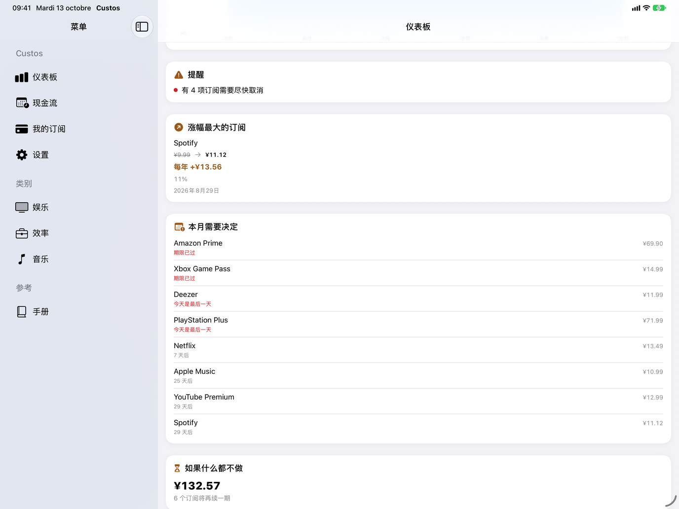The height and width of the screenshot is (509, 679).
Task: Click the 涨幅最大的订阅 arrow circle icon
Action: (x=179, y=127)
